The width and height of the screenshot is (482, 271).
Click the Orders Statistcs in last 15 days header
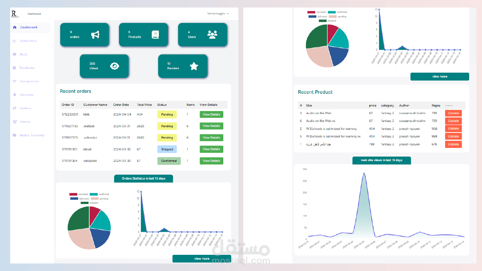point(143,178)
